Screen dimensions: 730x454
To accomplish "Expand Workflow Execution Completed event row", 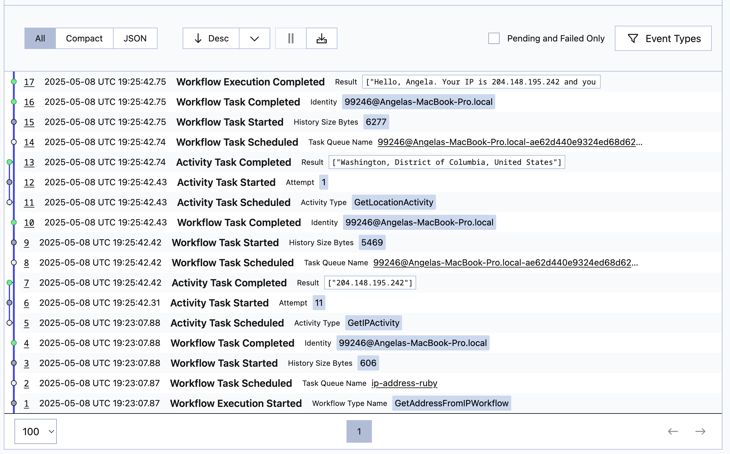I will click(x=250, y=82).
